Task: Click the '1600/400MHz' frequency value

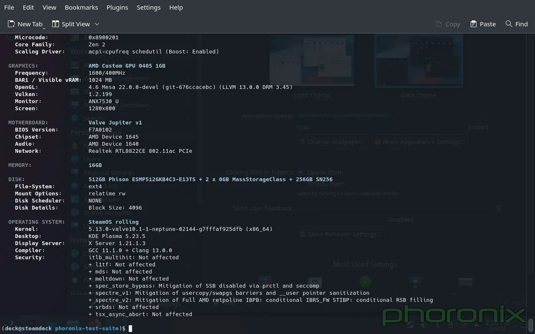Action: pyautogui.click(x=107, y=73)
